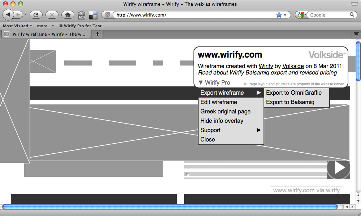Select Export to OmniGraffle
Screen dimensions: 361x216
point(296,93)
